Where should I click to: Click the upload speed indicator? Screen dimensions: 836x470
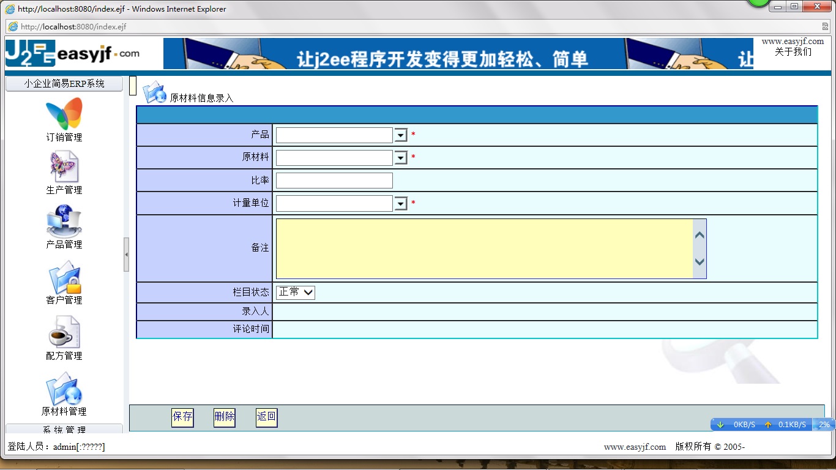click(x=785, y=425)
